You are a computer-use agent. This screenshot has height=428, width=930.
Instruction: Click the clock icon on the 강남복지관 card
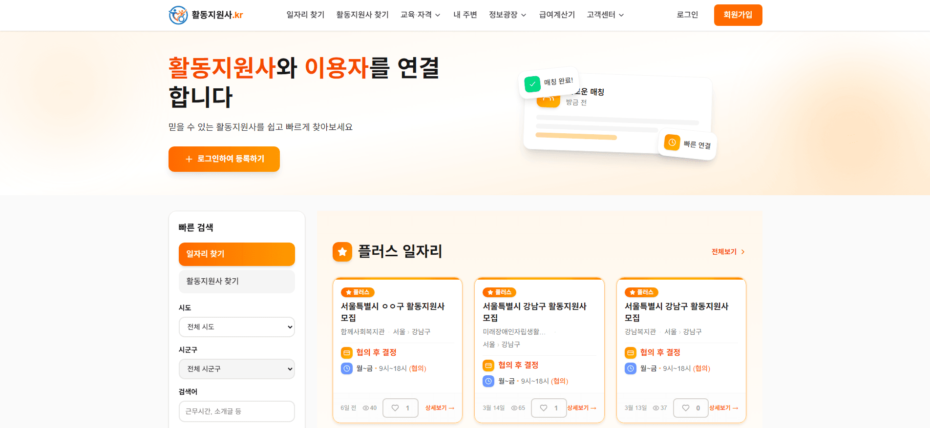coord(631,368)
